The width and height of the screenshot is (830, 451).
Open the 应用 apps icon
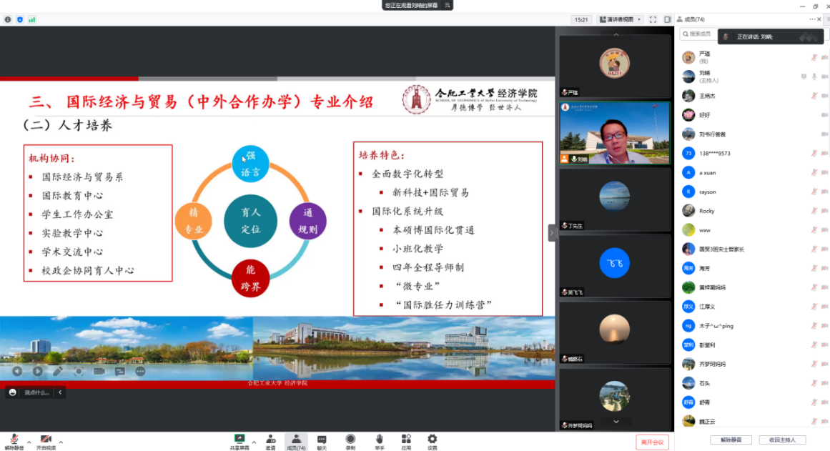406,439
